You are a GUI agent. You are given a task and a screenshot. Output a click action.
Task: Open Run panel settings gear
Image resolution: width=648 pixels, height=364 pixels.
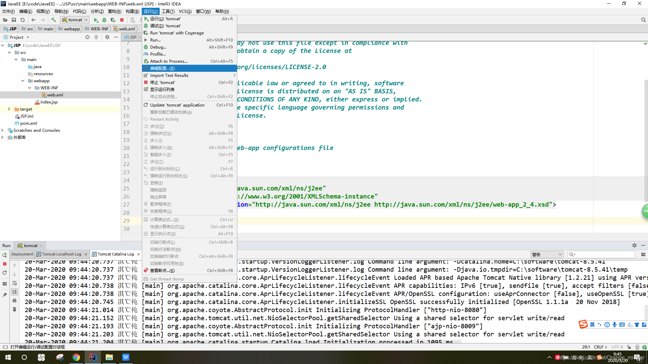click(x=634, y=245)
